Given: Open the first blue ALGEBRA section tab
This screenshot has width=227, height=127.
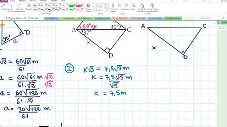Looking at the screenshot, I should (x=51, y=19).
